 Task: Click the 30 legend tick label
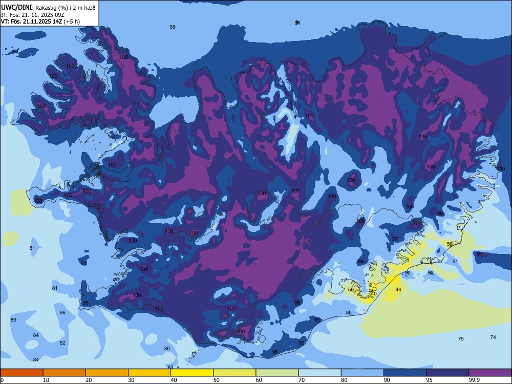click(131, 380)
